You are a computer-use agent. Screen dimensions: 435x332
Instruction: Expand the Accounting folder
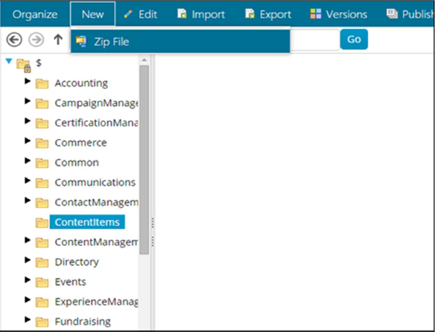[28, 81]
